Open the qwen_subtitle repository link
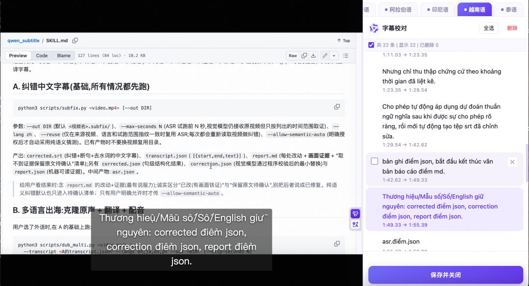The height and width of the screenshot is (286, 529). [24, 41]
